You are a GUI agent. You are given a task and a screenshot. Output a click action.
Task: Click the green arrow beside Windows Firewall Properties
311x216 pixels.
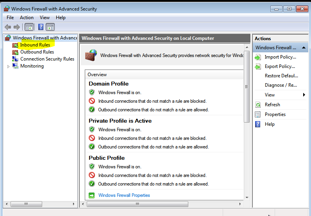click(92, 195)
